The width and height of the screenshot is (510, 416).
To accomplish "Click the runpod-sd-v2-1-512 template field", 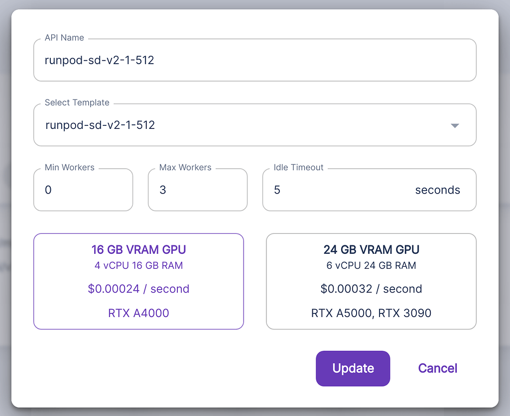I will (199, 125).
